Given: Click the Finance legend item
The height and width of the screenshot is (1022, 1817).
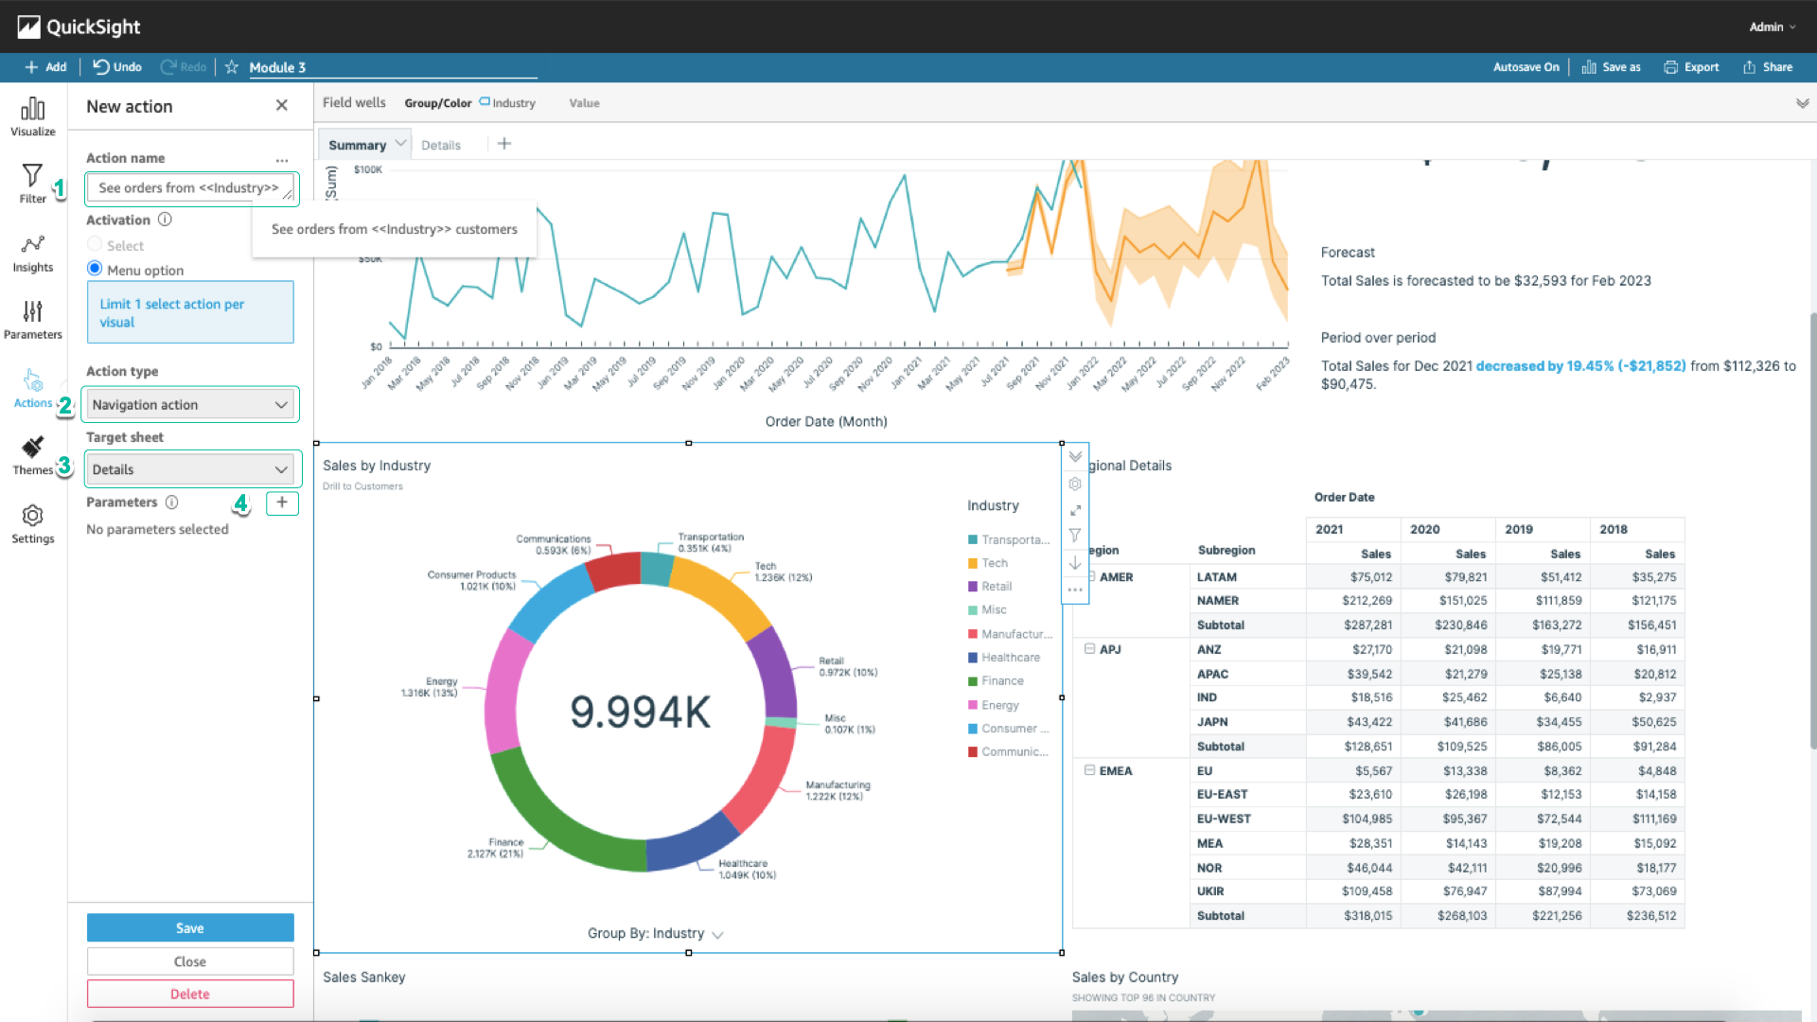Looking at the screenshot, I should point(996,681).
